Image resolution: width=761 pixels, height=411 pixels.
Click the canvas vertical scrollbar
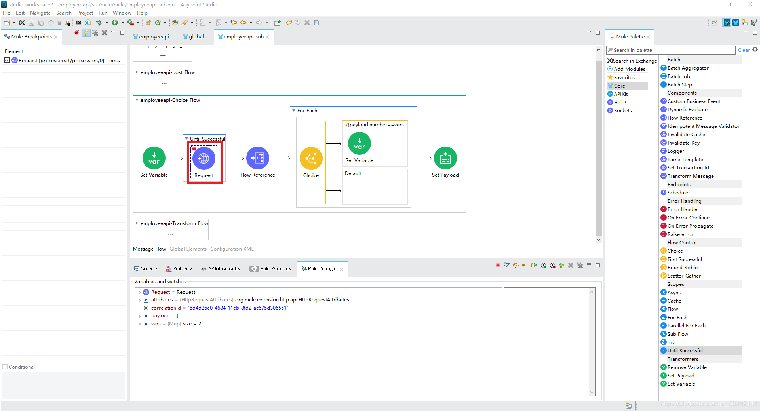599,148
